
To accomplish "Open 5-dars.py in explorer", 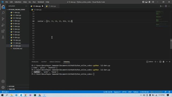I will 16,26.
